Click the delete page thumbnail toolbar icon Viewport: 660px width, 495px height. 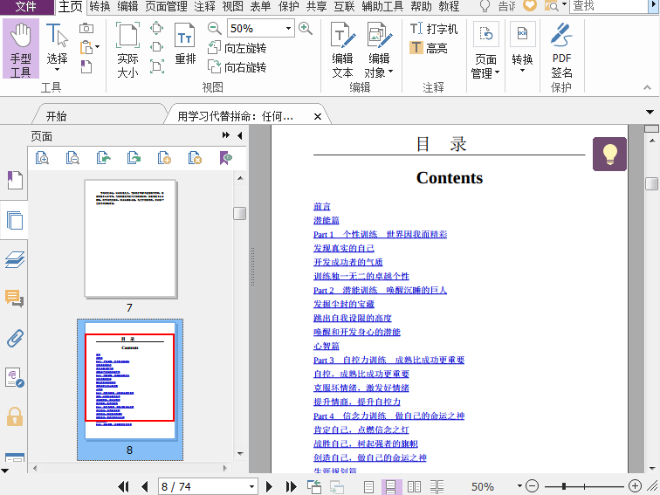tap(195, 158)
